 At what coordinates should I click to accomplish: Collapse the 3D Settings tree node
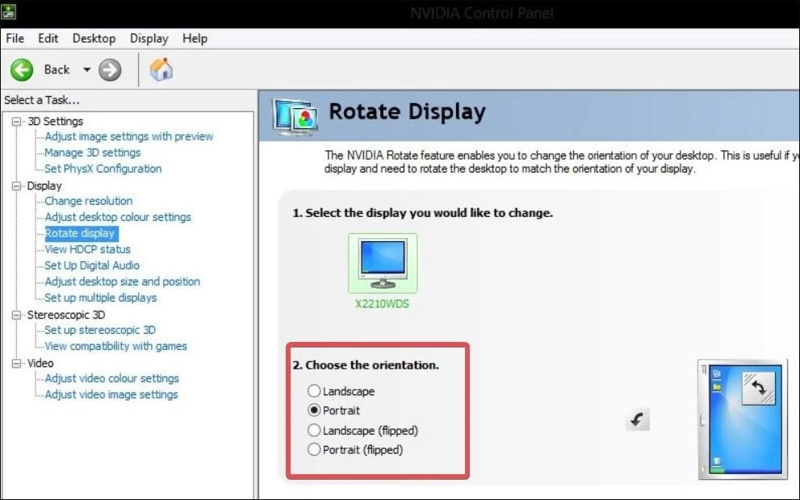[x=17, y=121]
